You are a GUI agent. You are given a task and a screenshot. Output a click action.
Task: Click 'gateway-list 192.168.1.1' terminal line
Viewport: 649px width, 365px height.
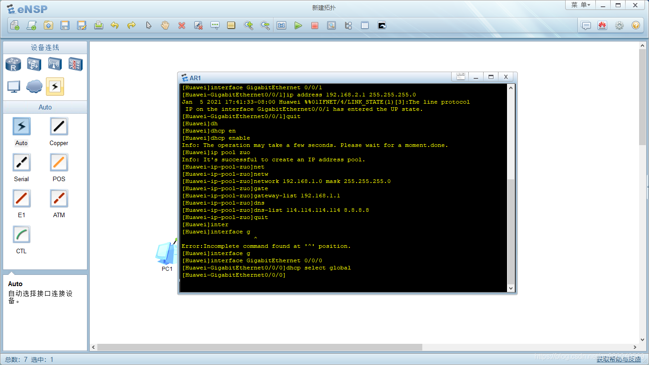coord(261,196)
